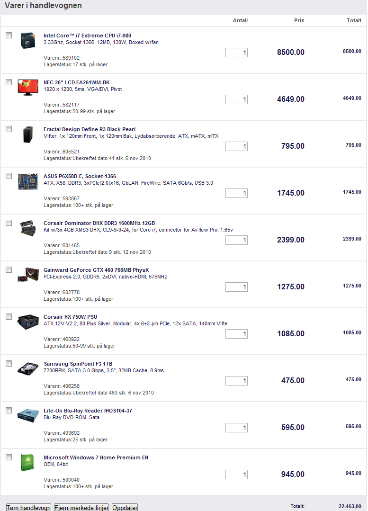Click Fjern merkede linjer button

(81, 507)
